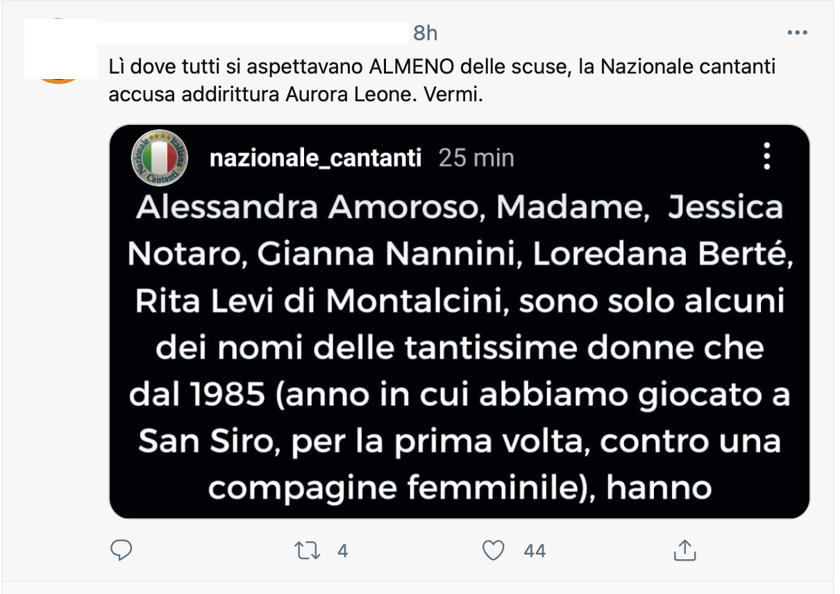Click the Nazionale Cantanti round flag logo
This screenshot has height=594, width=840.
160,158
